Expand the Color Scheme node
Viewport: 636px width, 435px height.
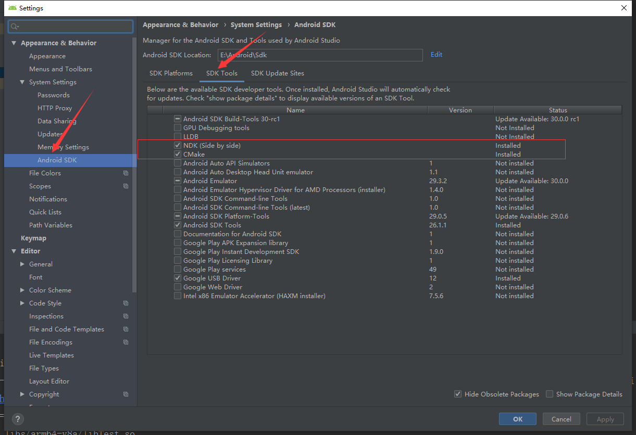pyautogui.click(x=22, y=290)
